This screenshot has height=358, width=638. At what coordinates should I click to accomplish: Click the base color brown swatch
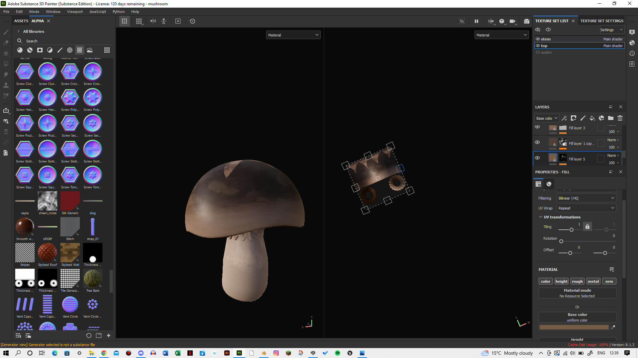(x=574, y=327)
